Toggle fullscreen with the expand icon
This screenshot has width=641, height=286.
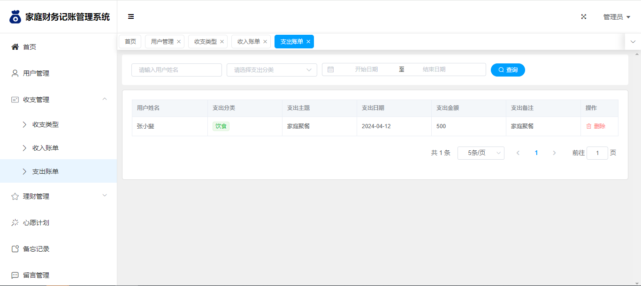[584, 16]
